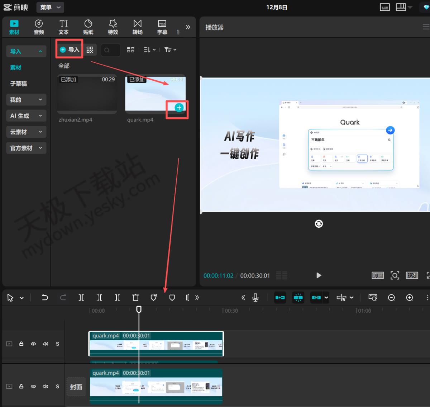This screenshot has width=430, height=407.
Task: Select the split clip tool
Action: coord(81,298)
